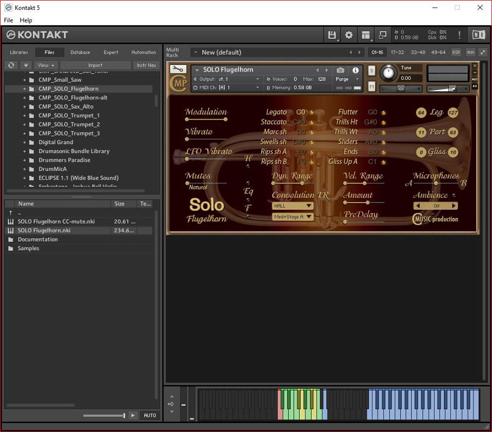Show instrument info with the i icon
This screenshot has height=432, width=492.
(x=355, y=70)
